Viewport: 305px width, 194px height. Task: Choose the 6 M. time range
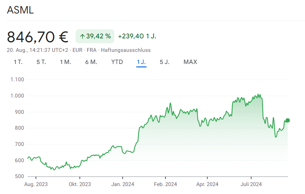[91, 62]
